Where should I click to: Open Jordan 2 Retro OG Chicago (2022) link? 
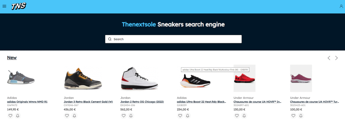tap(142, 102)
